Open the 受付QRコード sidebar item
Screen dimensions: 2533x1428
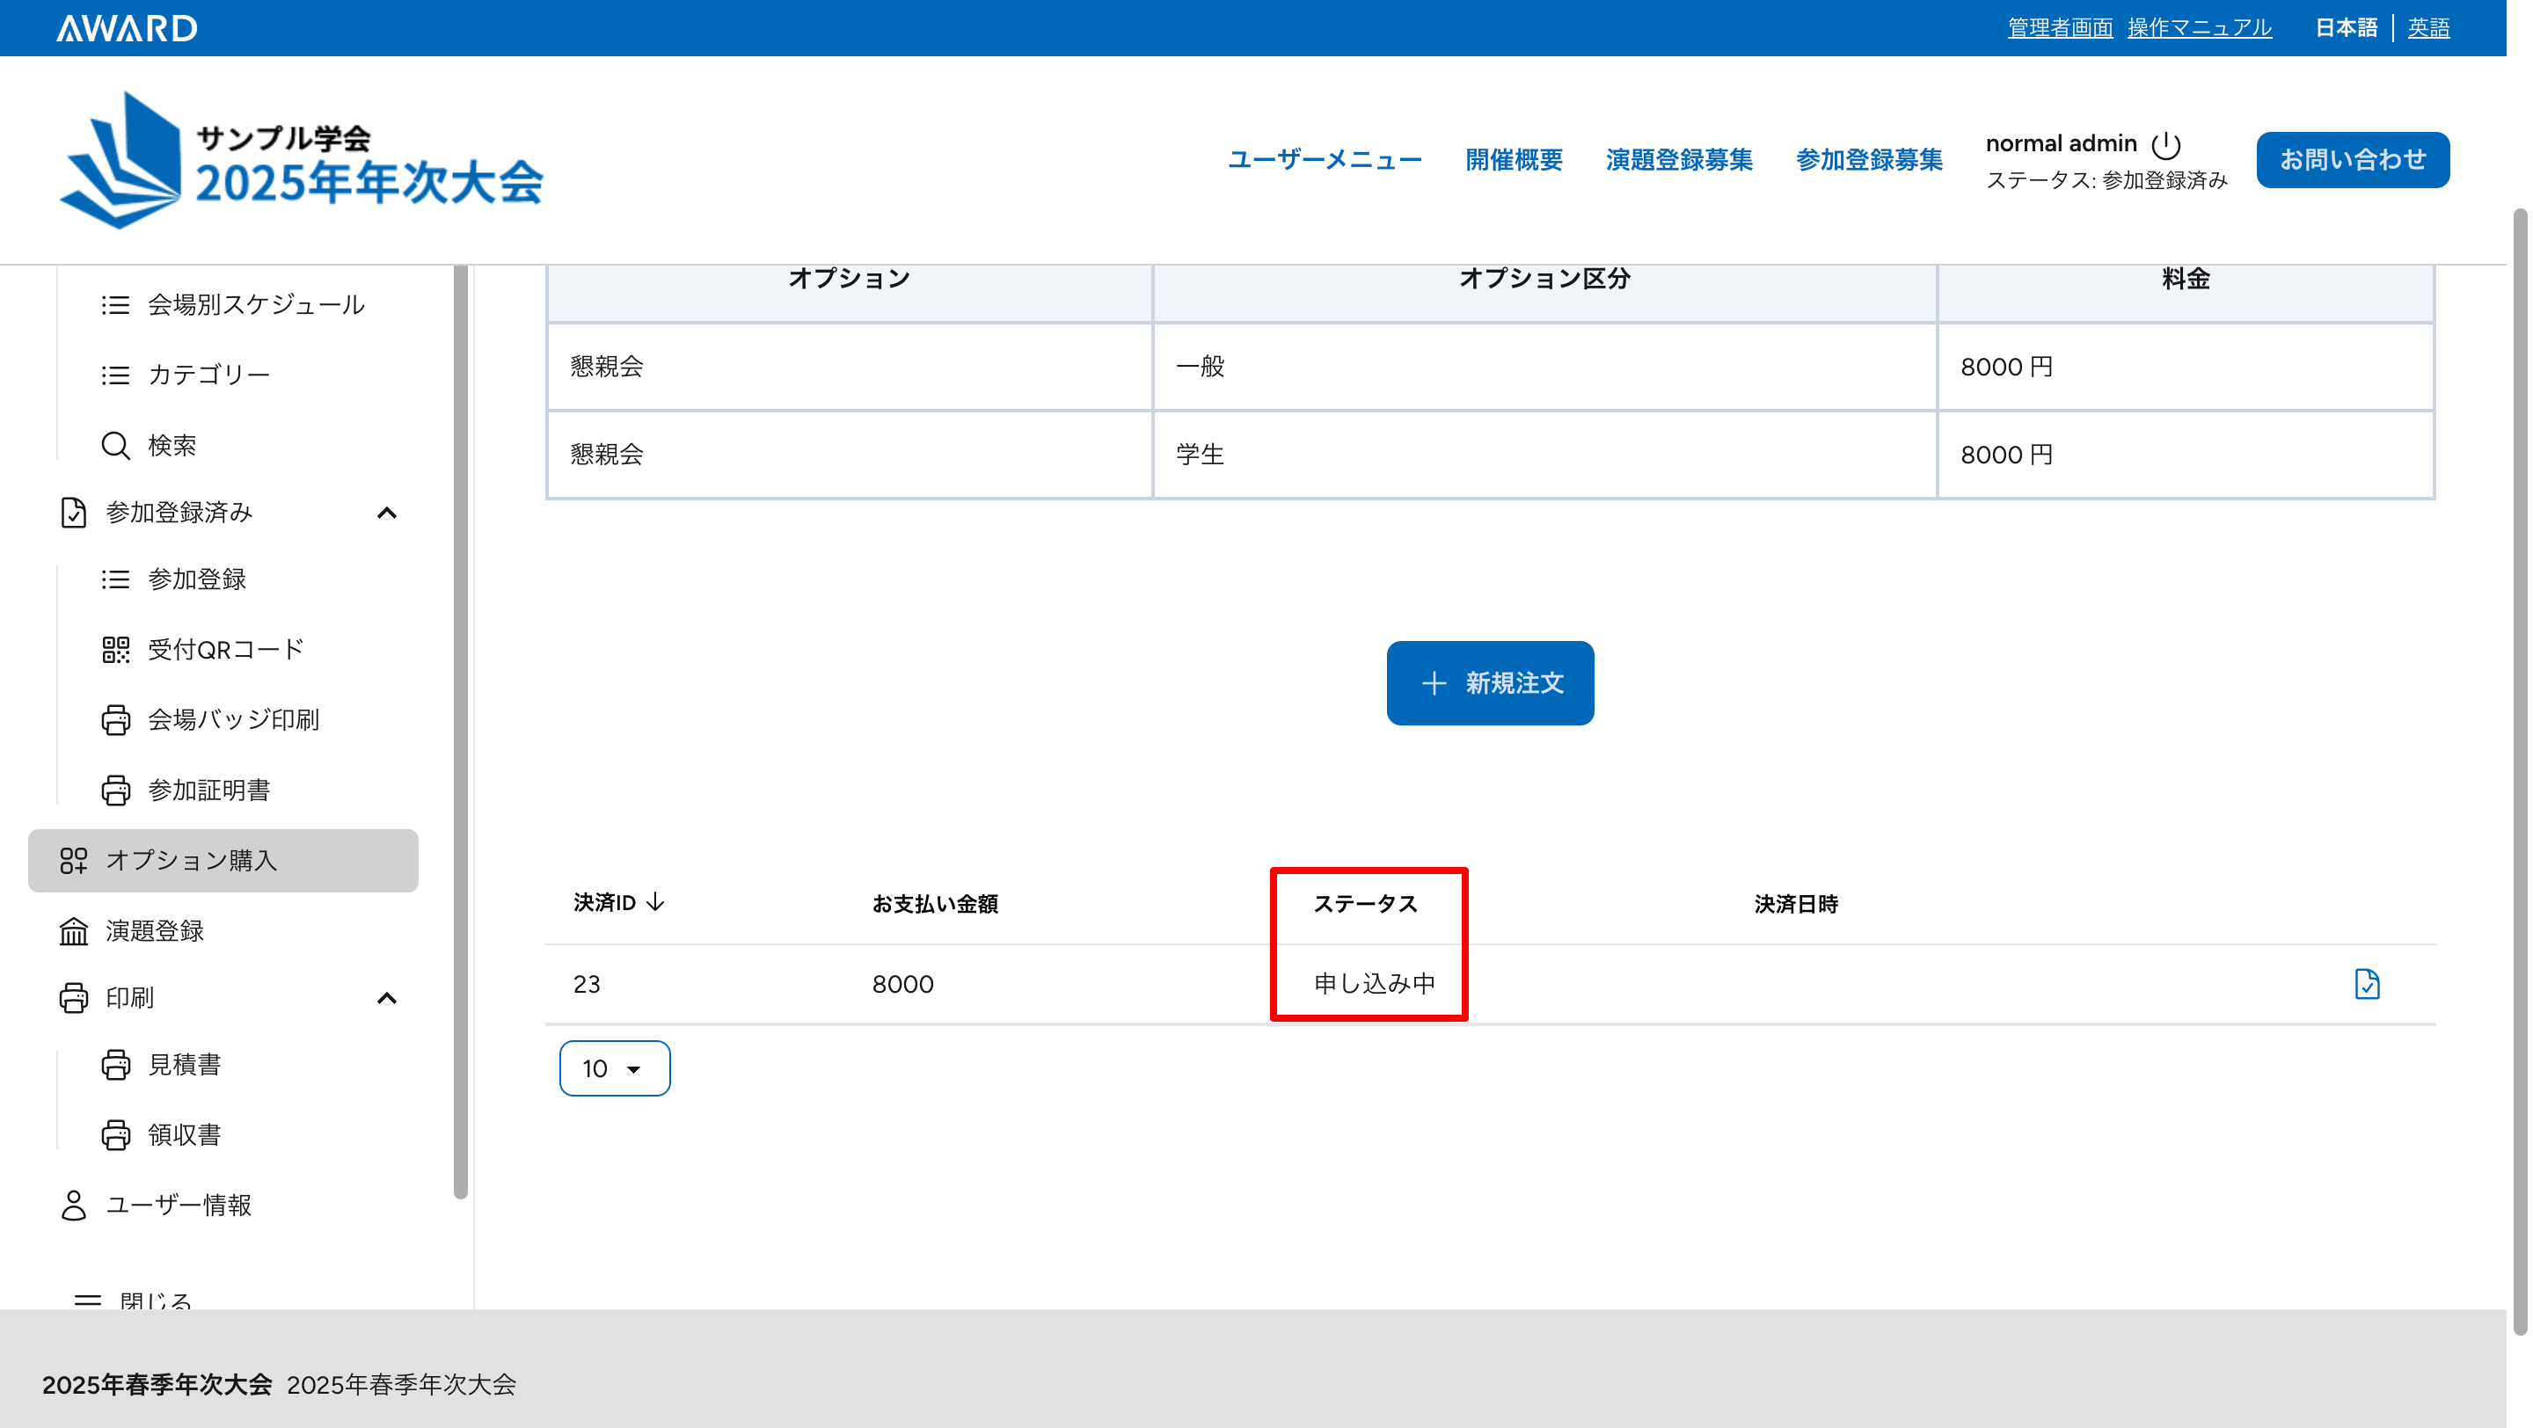coord(225,650)
